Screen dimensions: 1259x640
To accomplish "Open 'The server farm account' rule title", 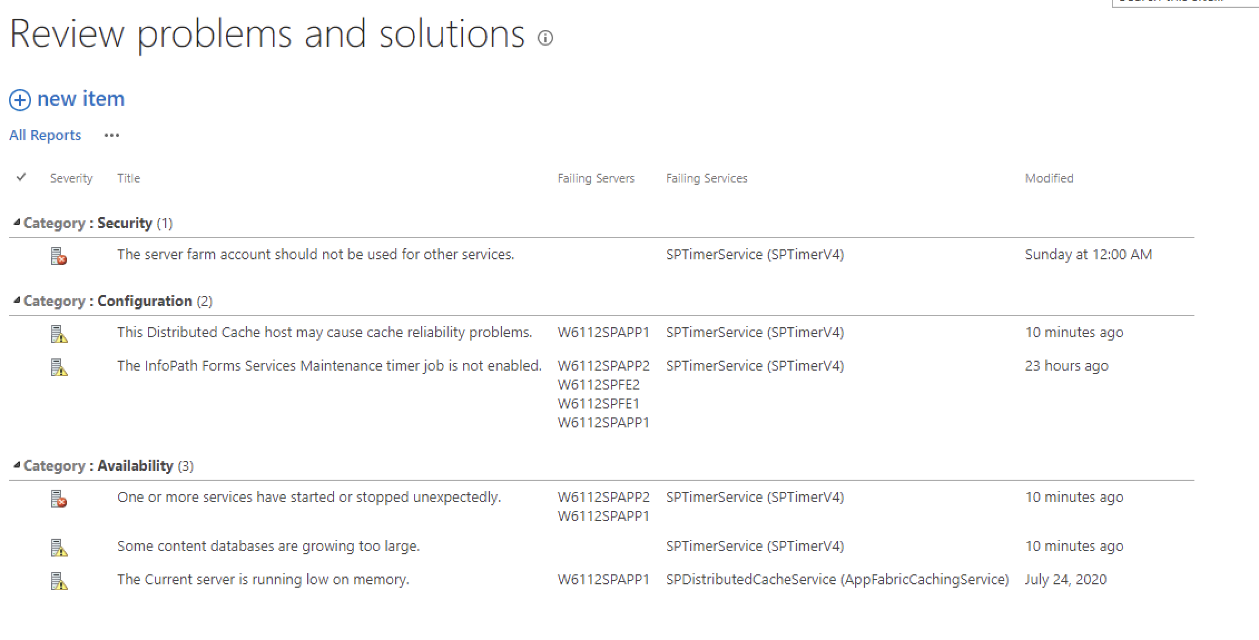I will (315, 254).
